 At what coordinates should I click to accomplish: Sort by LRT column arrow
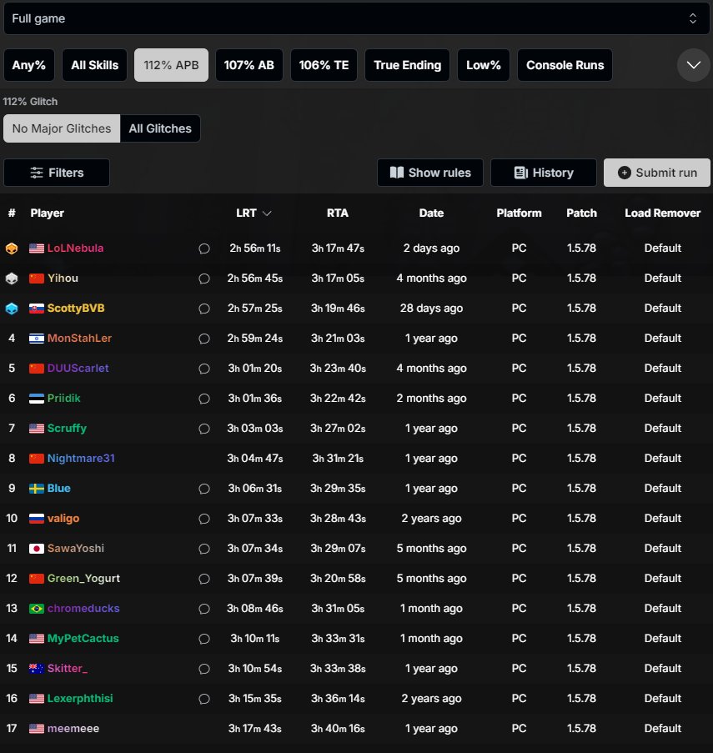pos(267,213)
